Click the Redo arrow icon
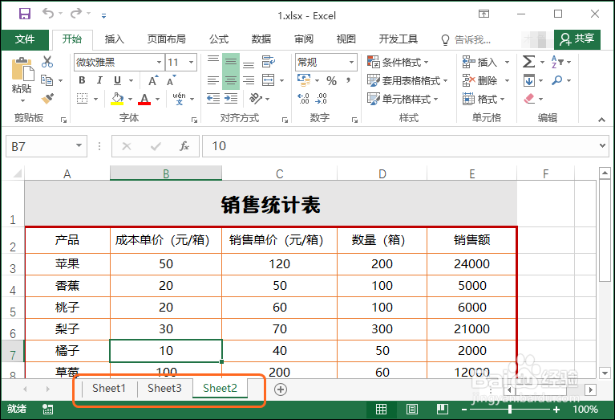Viewport: 615px width, 420px height. [76, 14]
